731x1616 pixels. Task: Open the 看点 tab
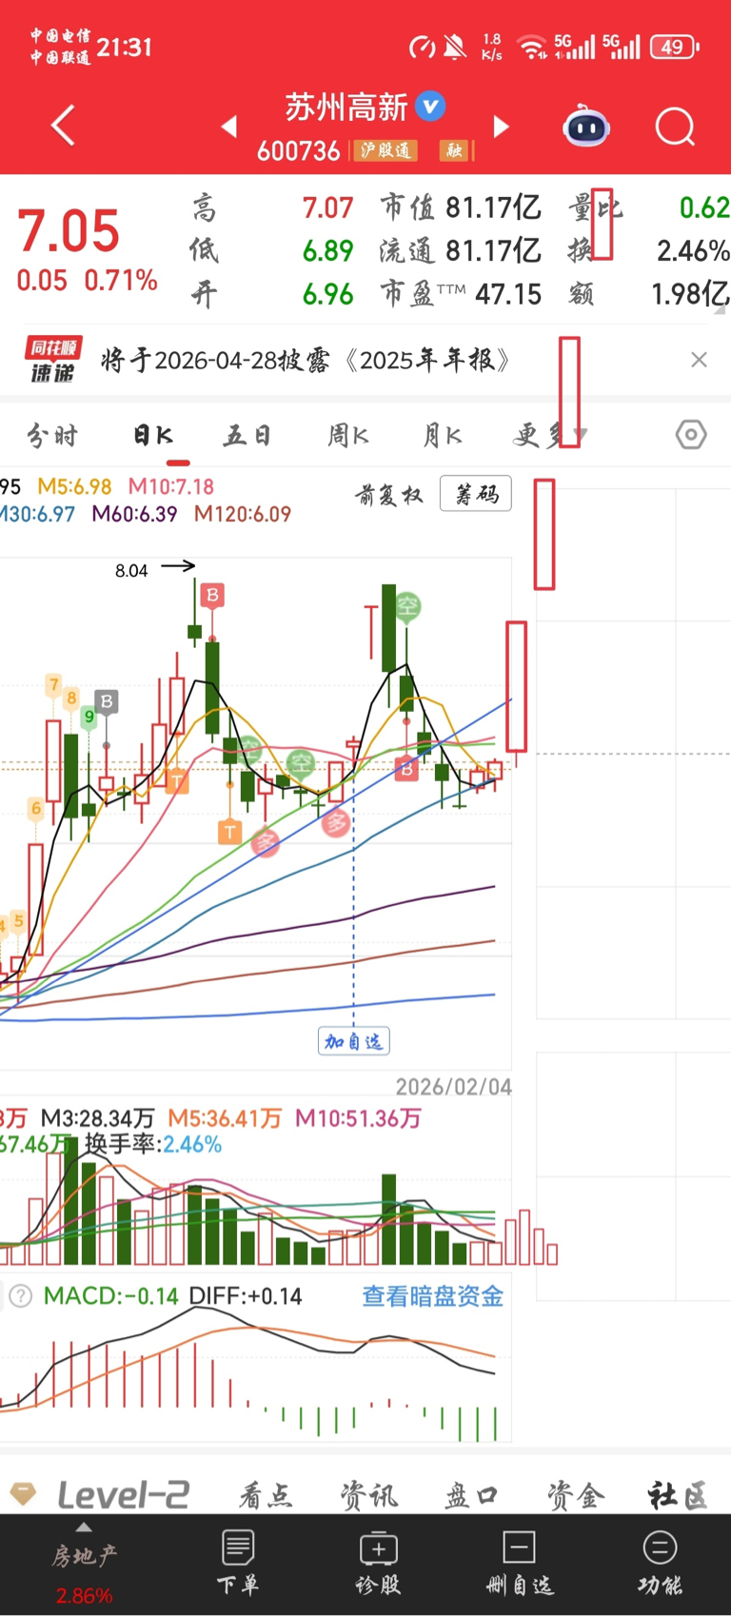click(x=265, y=1496)
